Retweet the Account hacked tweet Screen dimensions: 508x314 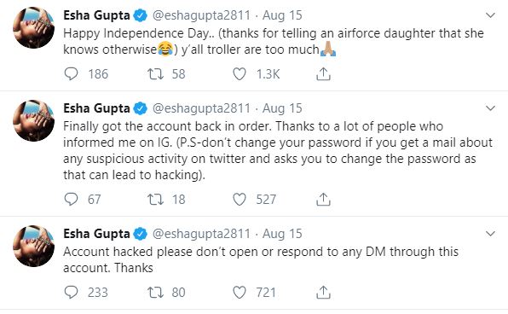155,292
